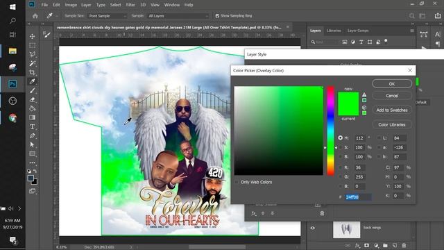Select the Eraser tool

click(x=33, y=99)
